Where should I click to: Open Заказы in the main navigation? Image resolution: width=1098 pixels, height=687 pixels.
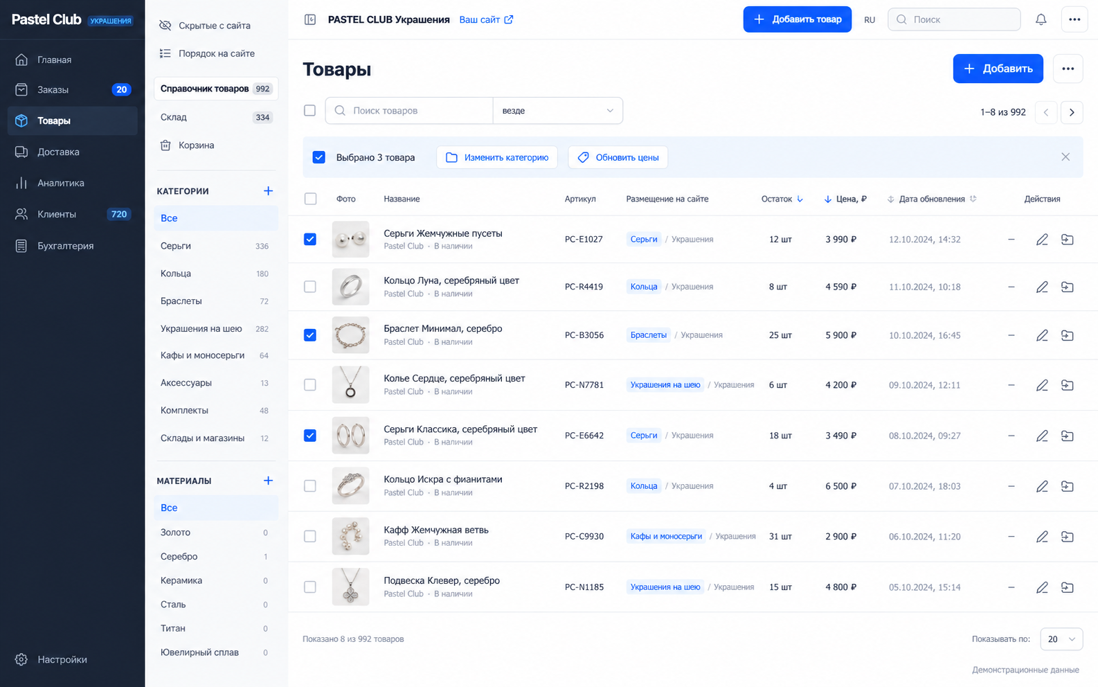click(73, 89)
